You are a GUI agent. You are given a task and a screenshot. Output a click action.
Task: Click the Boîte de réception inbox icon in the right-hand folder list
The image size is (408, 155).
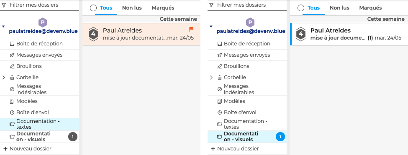(x=220, y=44)
